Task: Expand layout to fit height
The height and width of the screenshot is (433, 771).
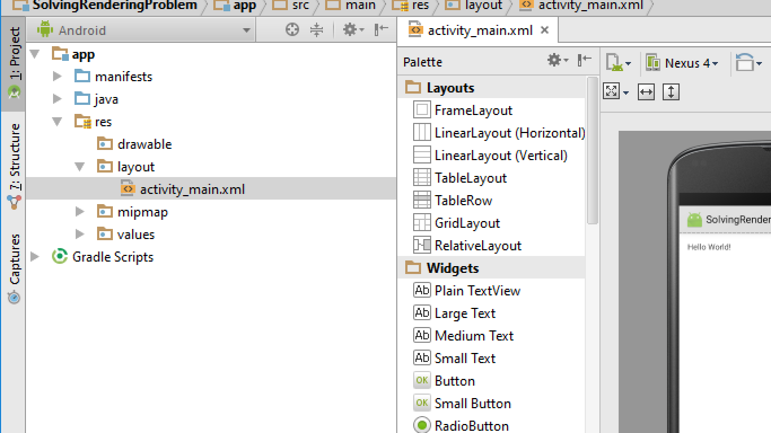Action: pos(671,92)
